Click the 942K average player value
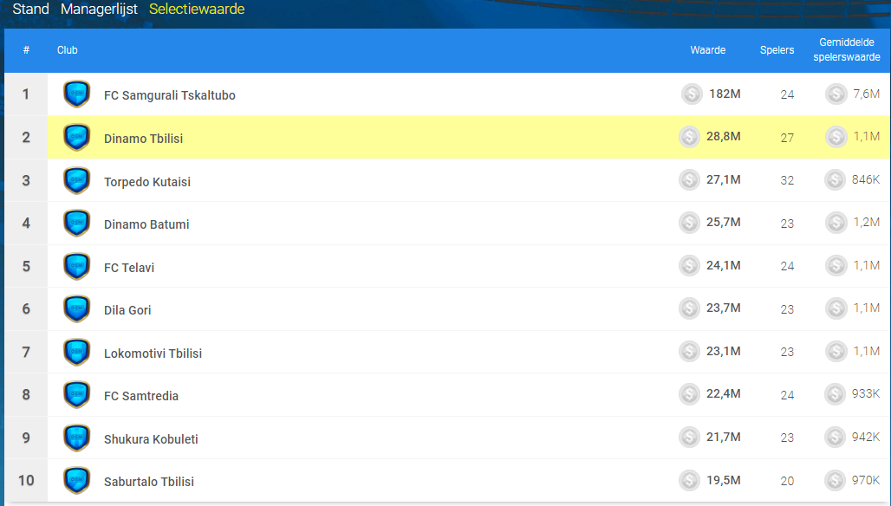891x506 pixels. click(865, 437)
